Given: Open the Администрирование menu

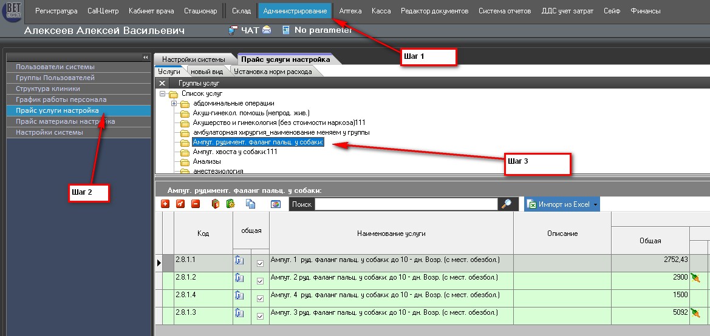Looking at the screenshot, I should tap(295, 11).
